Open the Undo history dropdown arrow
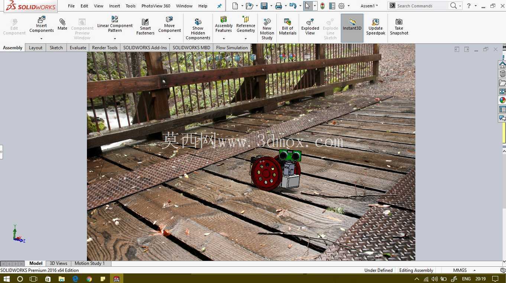 click(300, 6)
